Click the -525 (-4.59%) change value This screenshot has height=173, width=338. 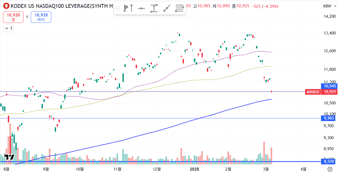pyautogui.click(x=265, y=6)
